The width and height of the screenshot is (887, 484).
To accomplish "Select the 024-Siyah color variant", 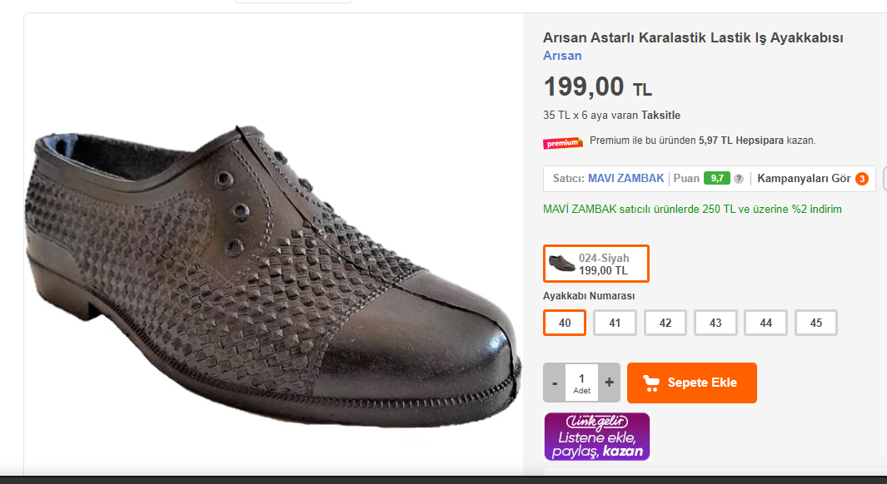I will click(x=595, y=264).
